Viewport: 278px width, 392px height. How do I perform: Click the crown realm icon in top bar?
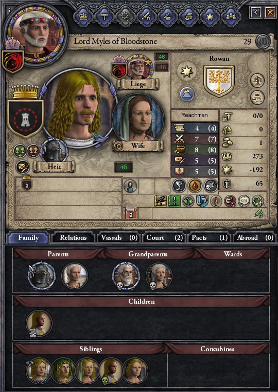pyautogui.click(x=83, y=17)
